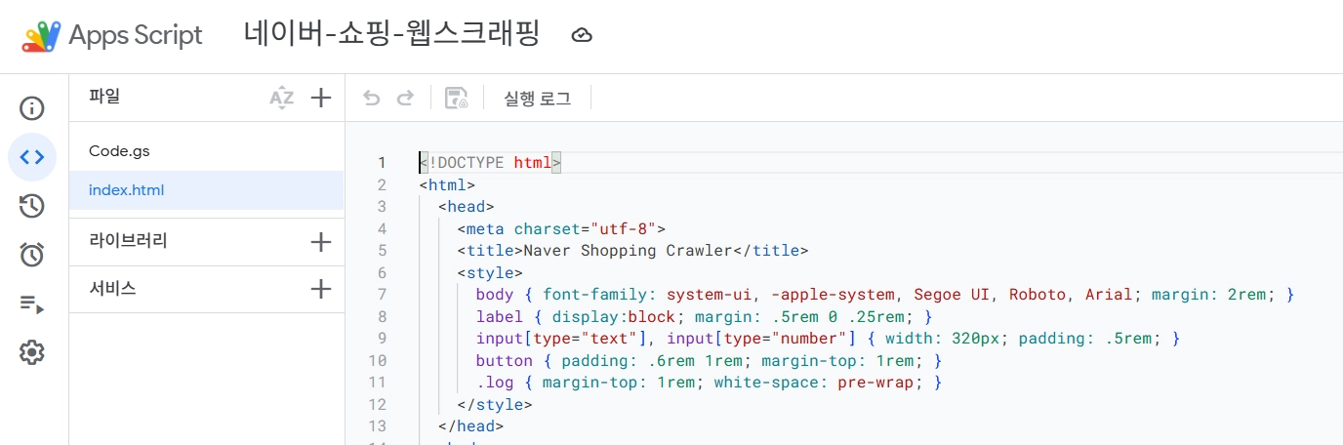This screenshot has width=1343, height=445.
Task: Click the project title 네이버-쇼핑-웹스크래핑
Action: click(x=391, y=35)
